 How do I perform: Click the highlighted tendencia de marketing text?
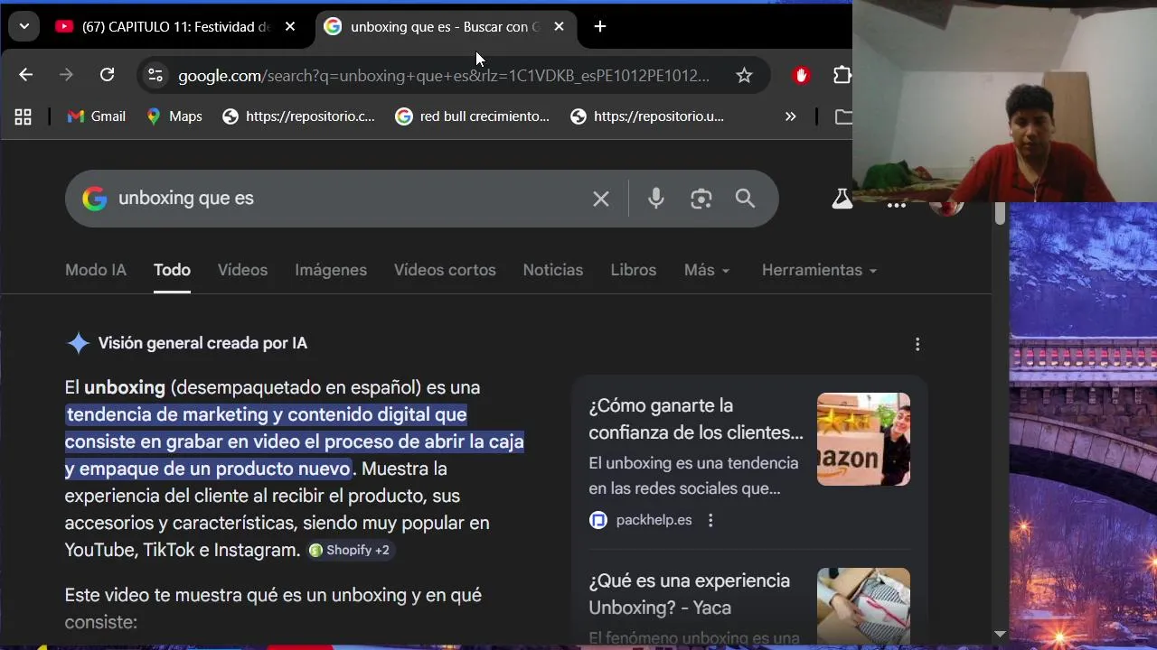[x=295, y=441]
